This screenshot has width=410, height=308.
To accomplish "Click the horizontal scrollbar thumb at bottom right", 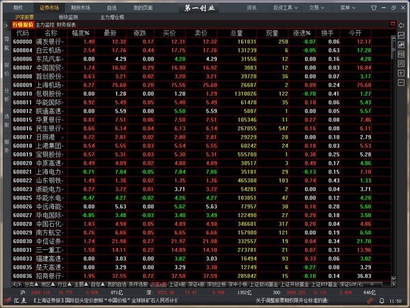I will pos(372,284).
